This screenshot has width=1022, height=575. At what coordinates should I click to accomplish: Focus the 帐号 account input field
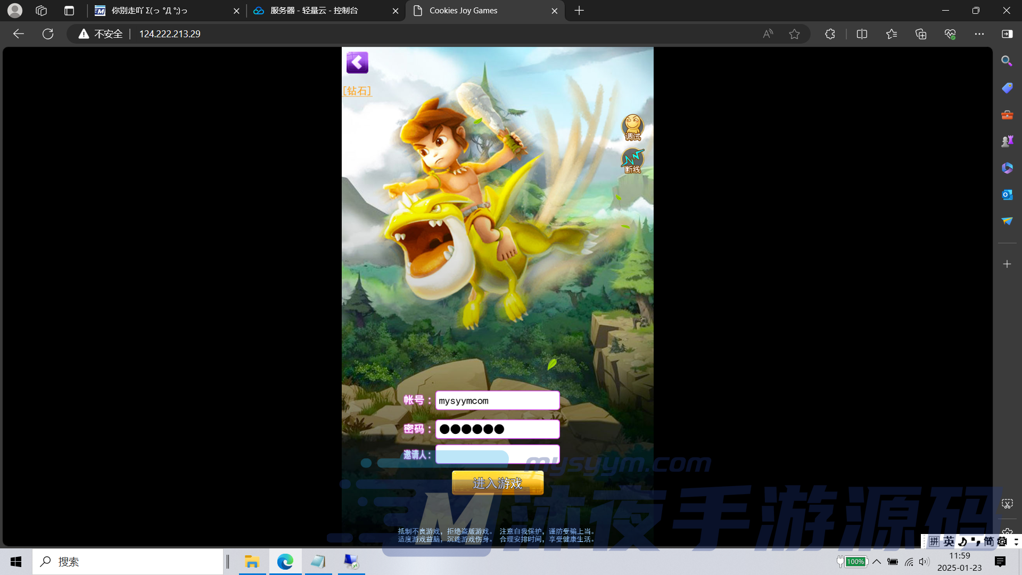(x=497, y=401)
